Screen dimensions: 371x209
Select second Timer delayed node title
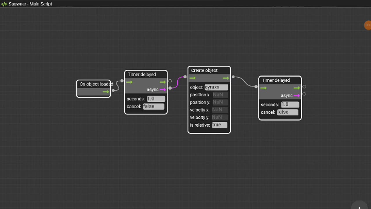276,80
